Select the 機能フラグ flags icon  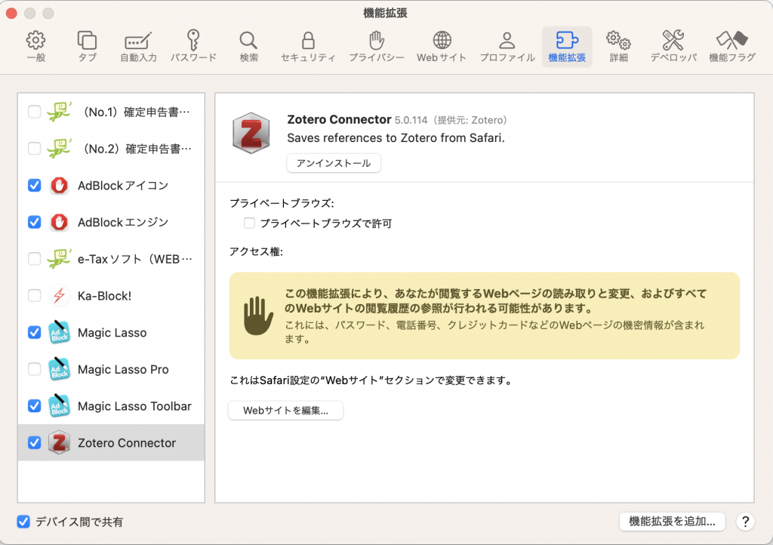732,47
